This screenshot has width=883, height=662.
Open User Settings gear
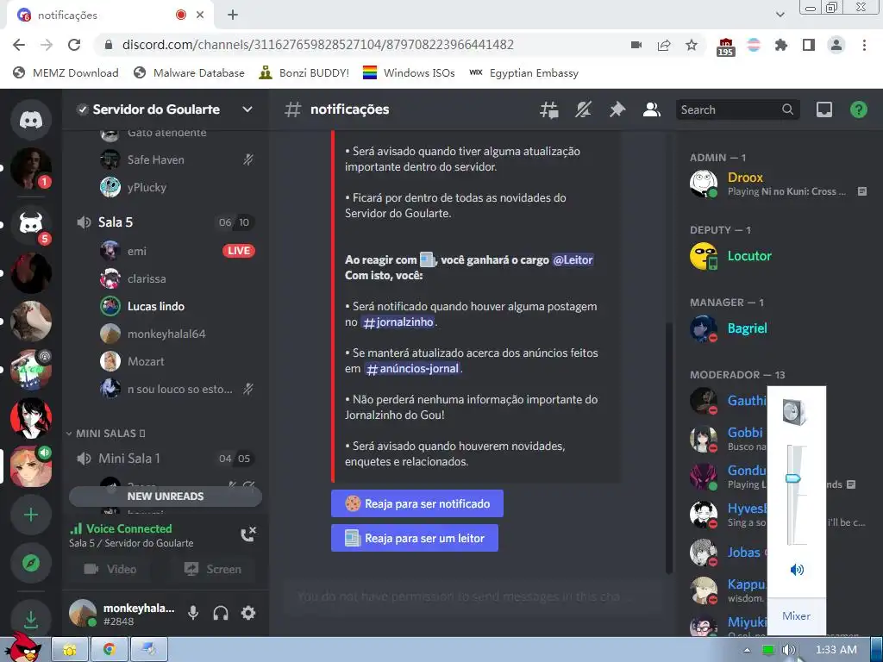(x=248, y=613)
